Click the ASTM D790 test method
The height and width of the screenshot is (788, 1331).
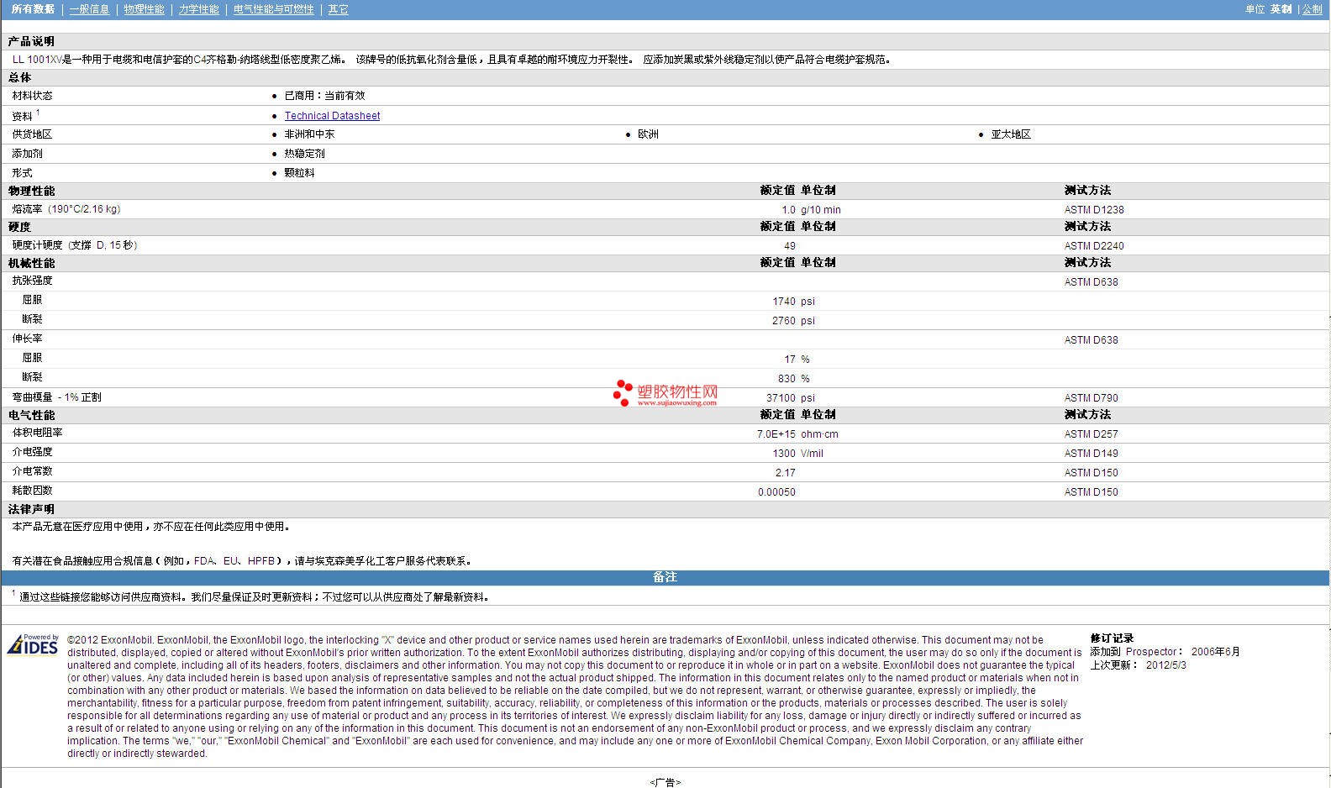point(1091,398)
